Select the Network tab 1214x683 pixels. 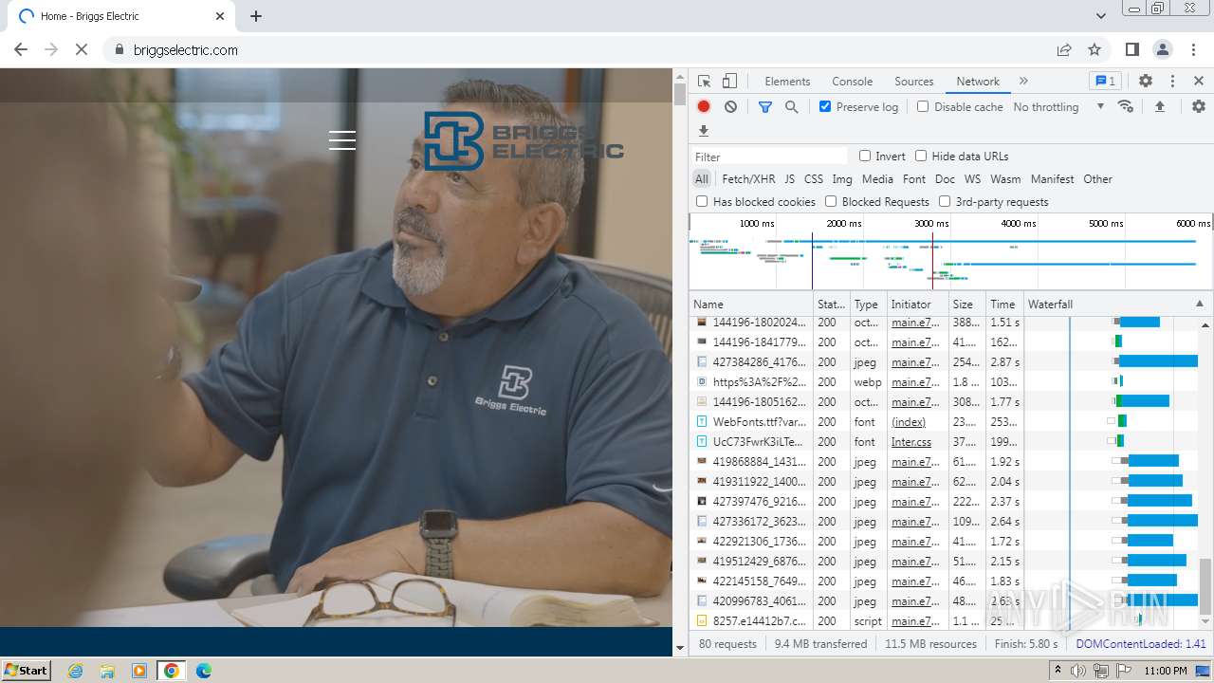tap(978, 82)
